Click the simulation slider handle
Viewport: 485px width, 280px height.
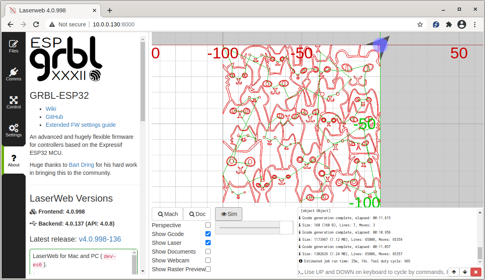[286, 228]
